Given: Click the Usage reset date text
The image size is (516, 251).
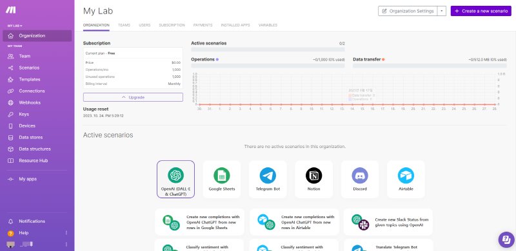Looking at the screenshot, I should click(x=103, y=116).
